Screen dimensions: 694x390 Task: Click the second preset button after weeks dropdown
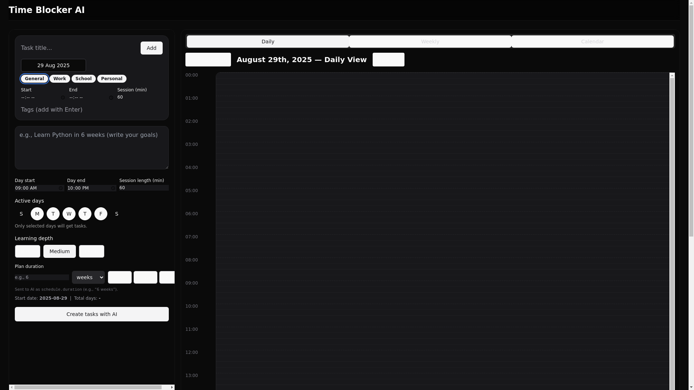pos(145,277)
